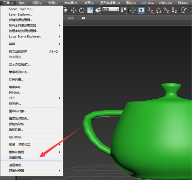Choose 折缝资源管理器... menu entry
Image resolution: width=192 pixels, height=180 pixels.
32,20
